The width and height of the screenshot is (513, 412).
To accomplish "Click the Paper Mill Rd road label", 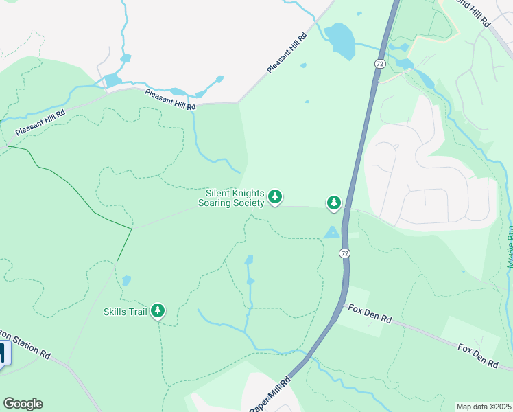I will [x=270, y=394].
